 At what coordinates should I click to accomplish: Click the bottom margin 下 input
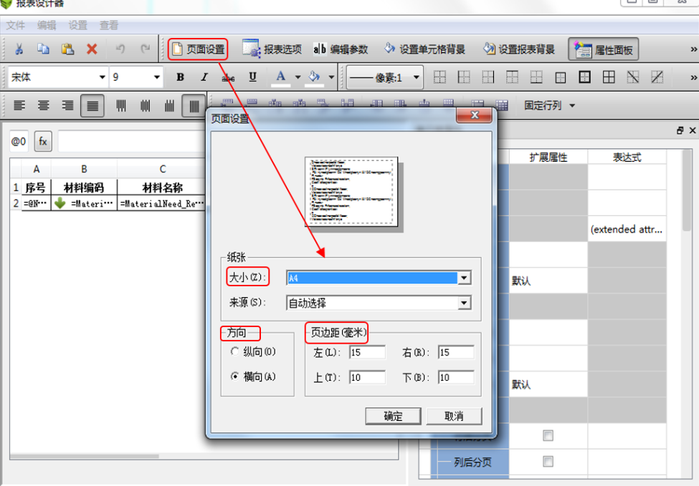(x=455, y=377)
